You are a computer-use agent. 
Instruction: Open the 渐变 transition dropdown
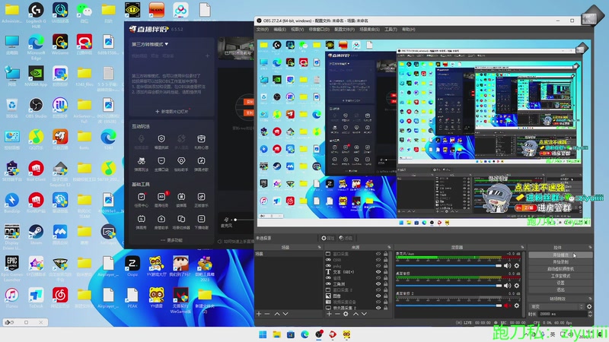557,306
